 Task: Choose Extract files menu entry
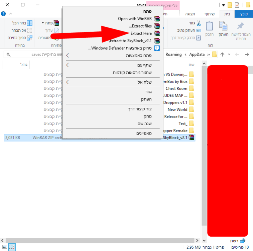coord(113,26)
